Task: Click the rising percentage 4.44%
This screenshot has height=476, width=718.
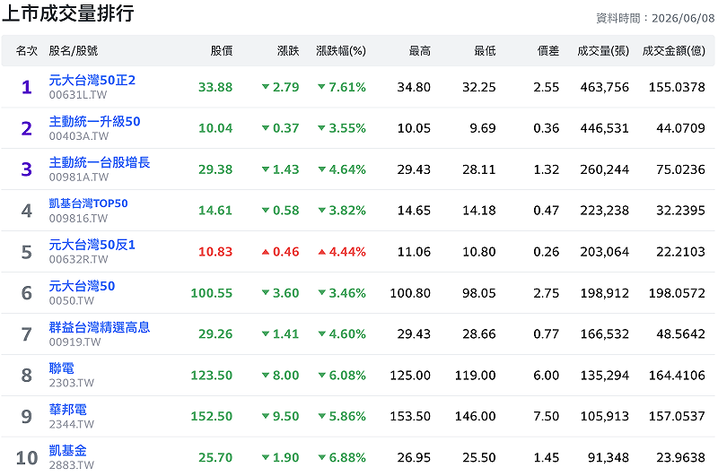Action: click(342, 252)
